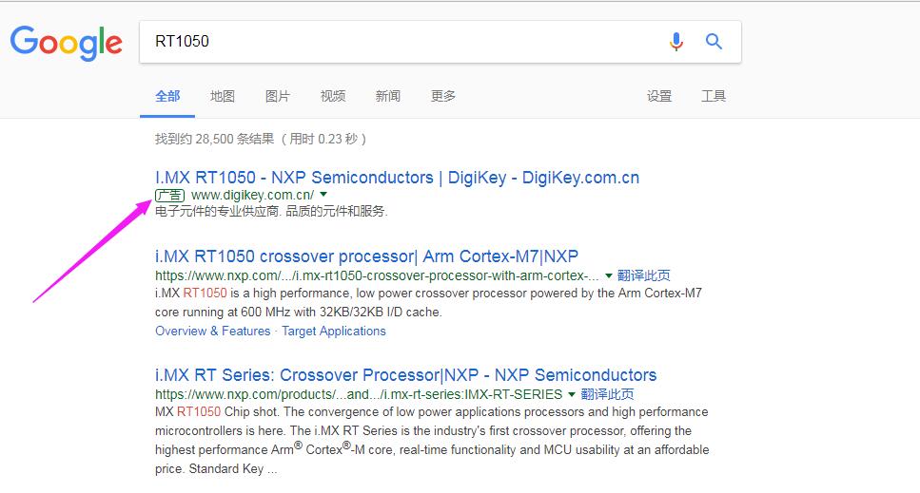Expand dropdown arrow beside the i.mx-rt1050-crossover-processor-with-arm-cortex URL

point(609,275)
